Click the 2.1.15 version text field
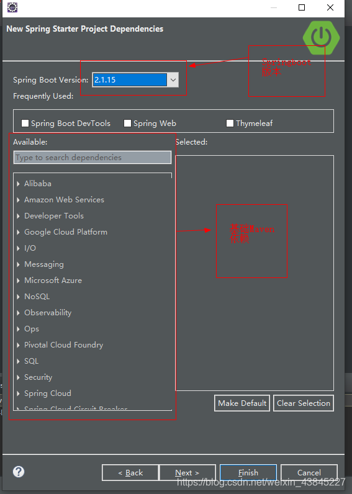This screenshot has height=494, width=352. tap(130, 79)
